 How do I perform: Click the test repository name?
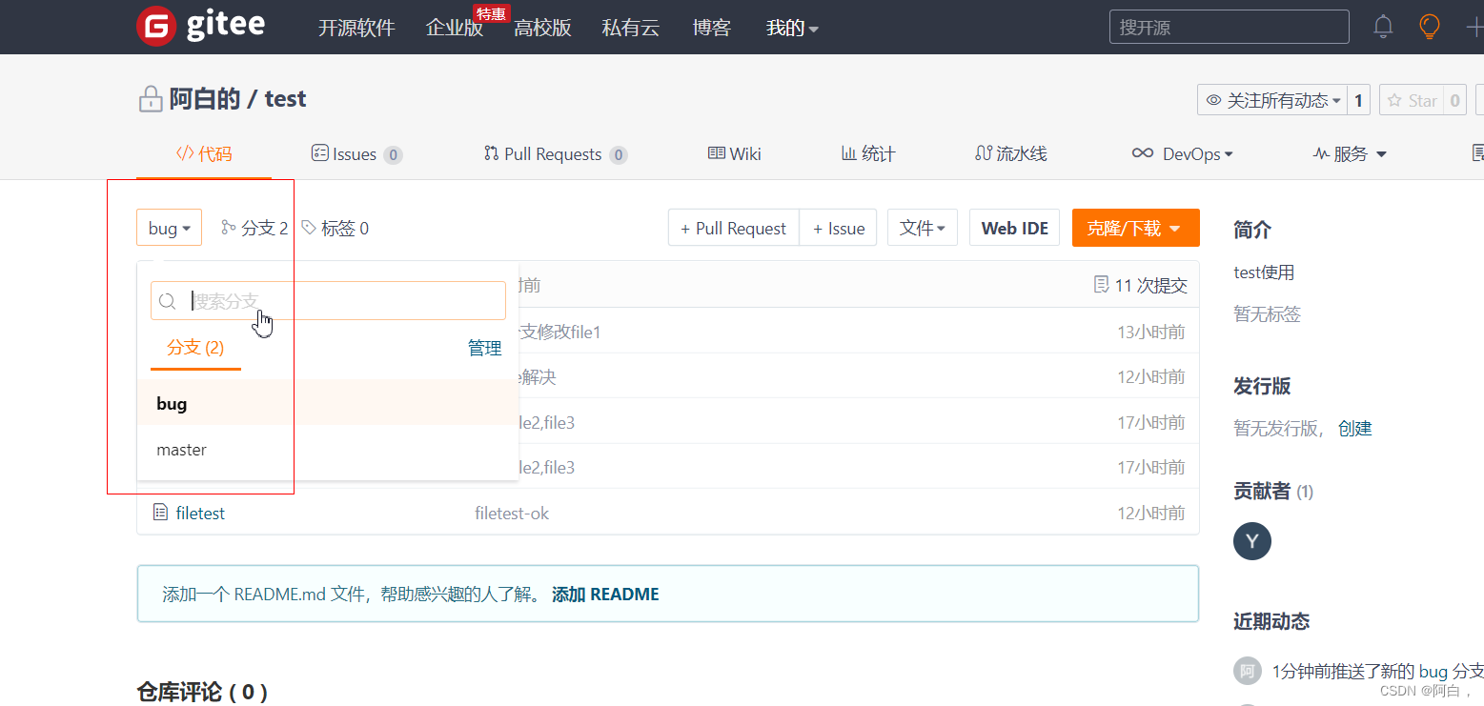285,99
